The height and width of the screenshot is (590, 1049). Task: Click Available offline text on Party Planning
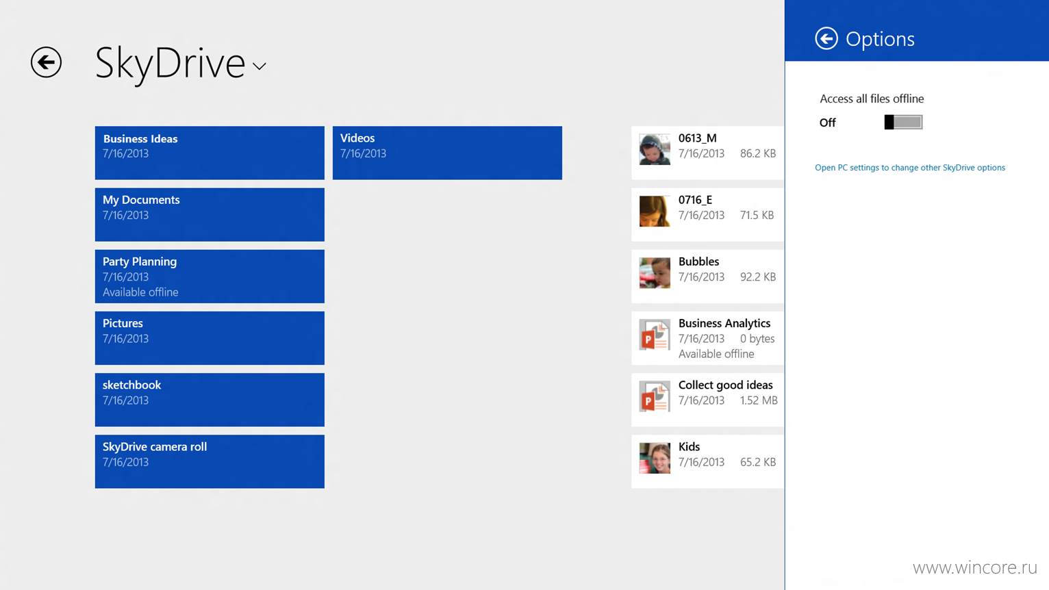140,292
